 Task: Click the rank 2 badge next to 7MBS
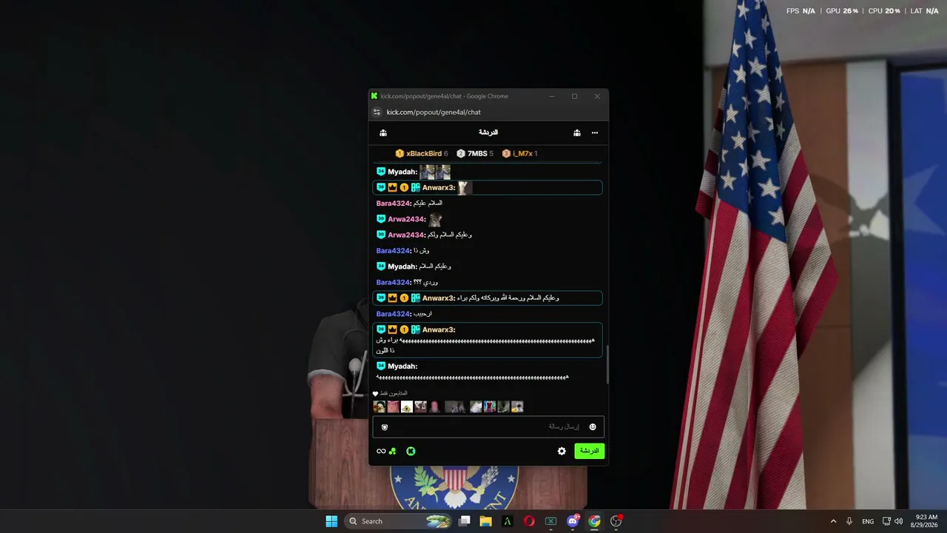tap(461, 153)
